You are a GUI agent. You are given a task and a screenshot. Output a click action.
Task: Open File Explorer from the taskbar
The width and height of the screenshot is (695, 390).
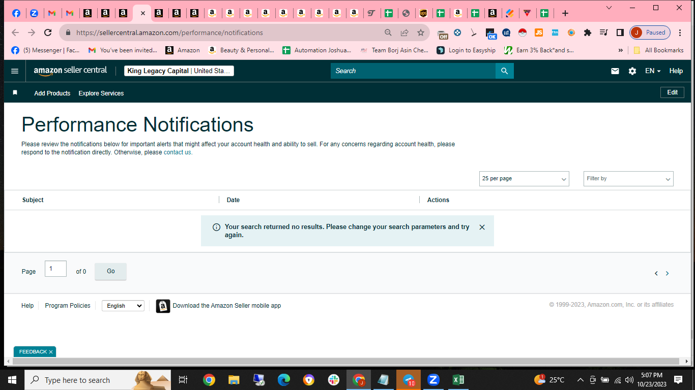tap(234, 380)
